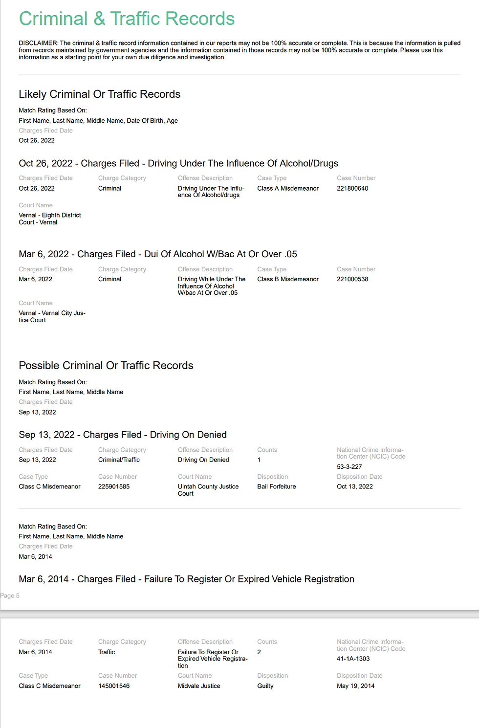The image size is (479, 728).
Task: Click the Possible Criminal Or Traffic Records heading
Action: point(106,366)
